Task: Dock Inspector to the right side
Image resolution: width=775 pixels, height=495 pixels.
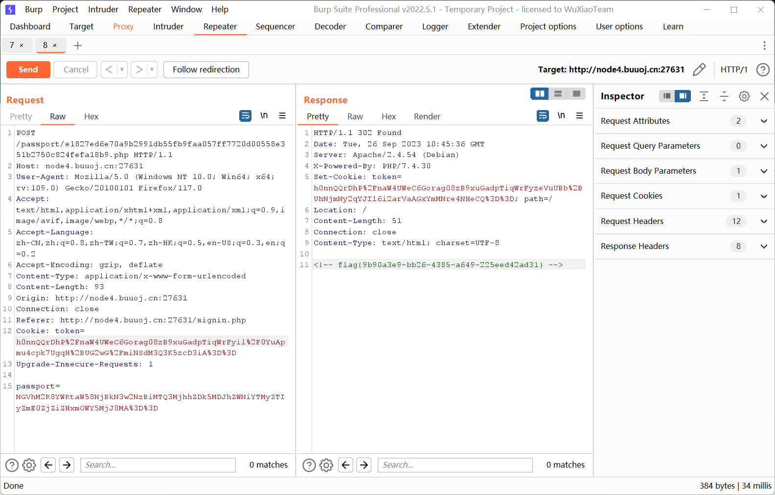Action: pyautogui.click(x=683, y=96)
